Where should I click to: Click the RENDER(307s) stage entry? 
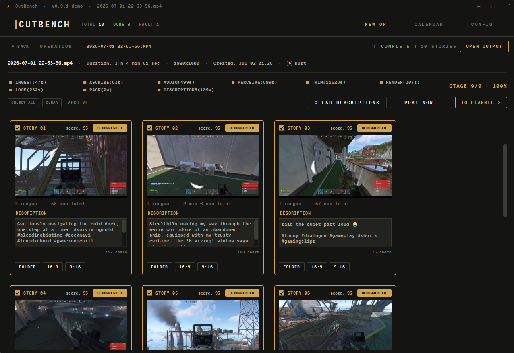(400, 82)
